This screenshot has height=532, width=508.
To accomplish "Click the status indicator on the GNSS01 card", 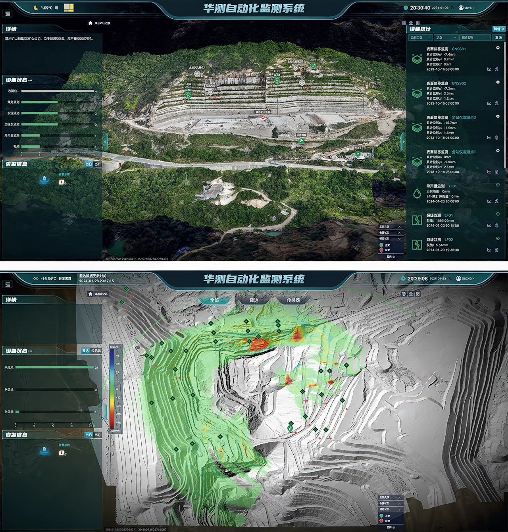I will click(498, 48).
